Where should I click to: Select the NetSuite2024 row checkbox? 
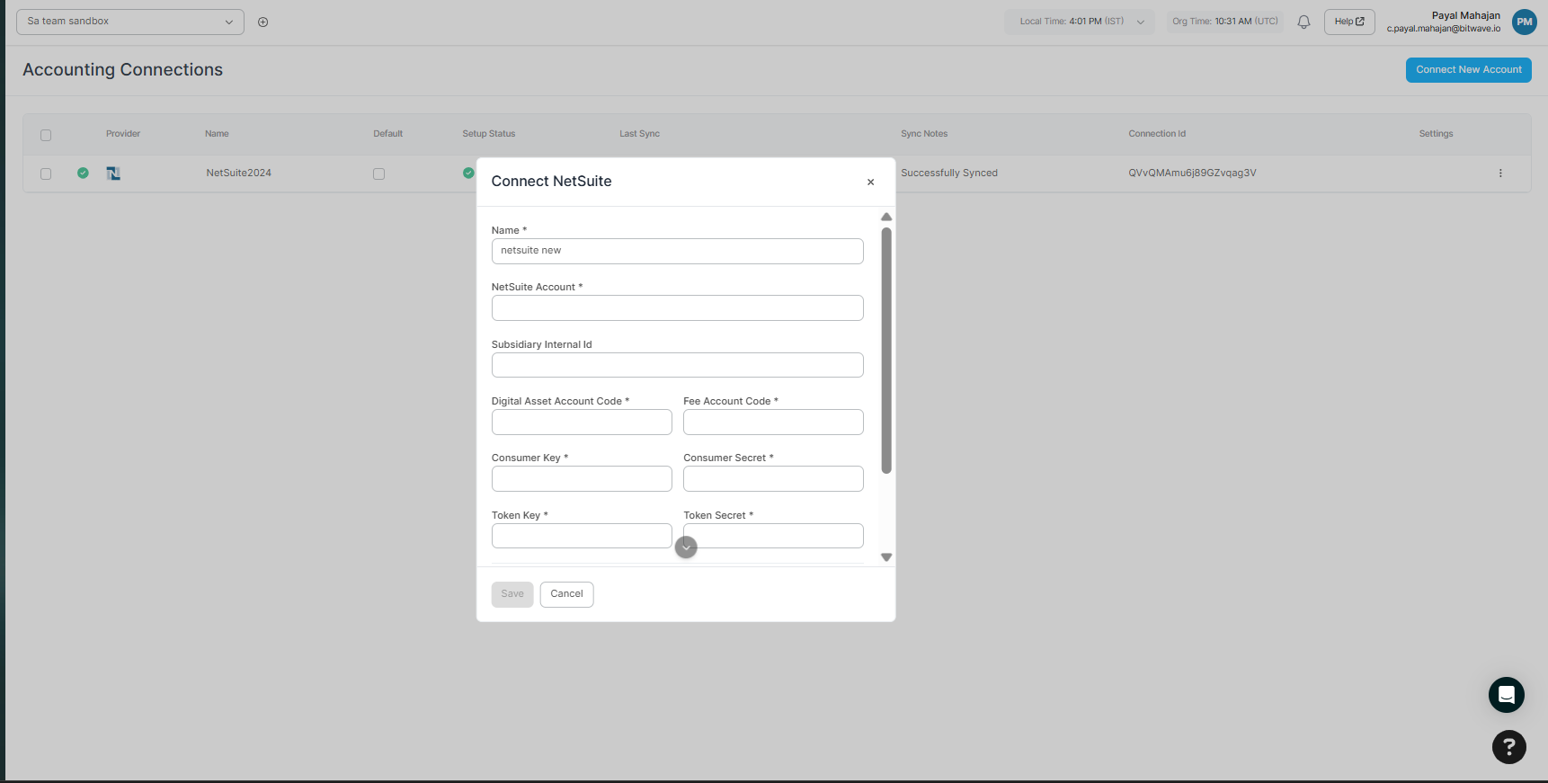coord(46,174)
